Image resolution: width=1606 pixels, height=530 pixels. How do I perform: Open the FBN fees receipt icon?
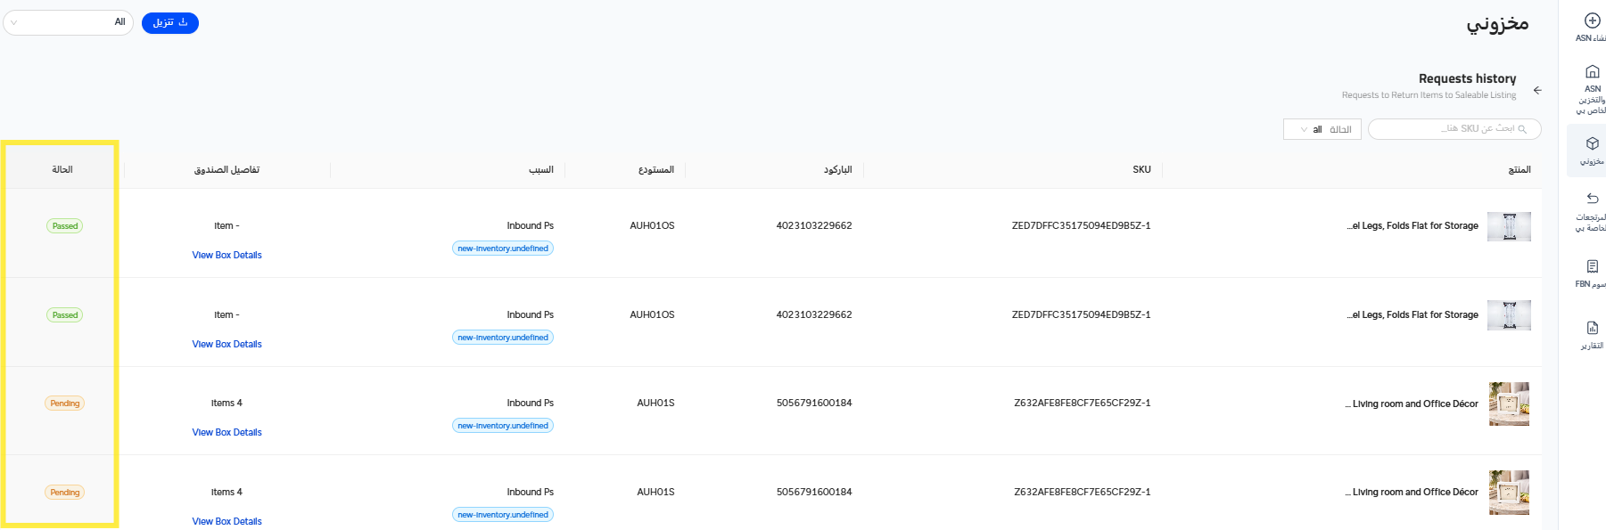(1592, 266)
